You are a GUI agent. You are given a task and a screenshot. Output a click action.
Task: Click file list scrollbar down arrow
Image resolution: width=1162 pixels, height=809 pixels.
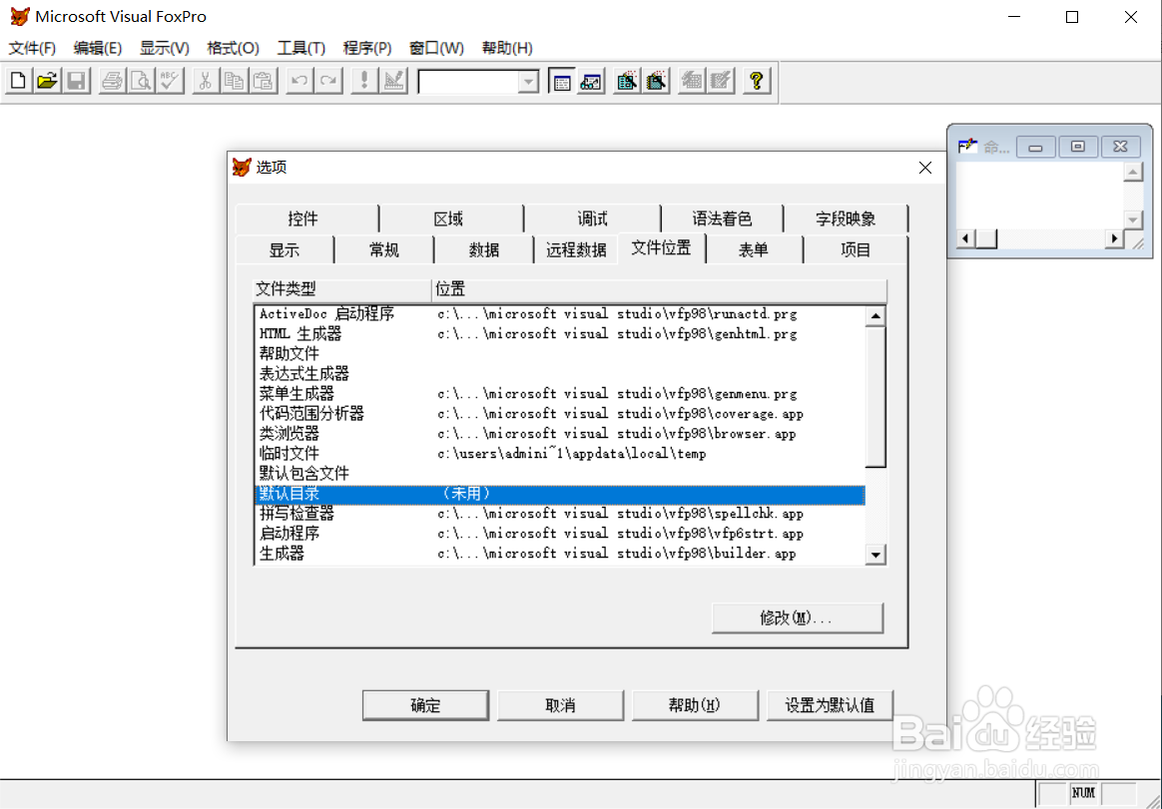875,555
